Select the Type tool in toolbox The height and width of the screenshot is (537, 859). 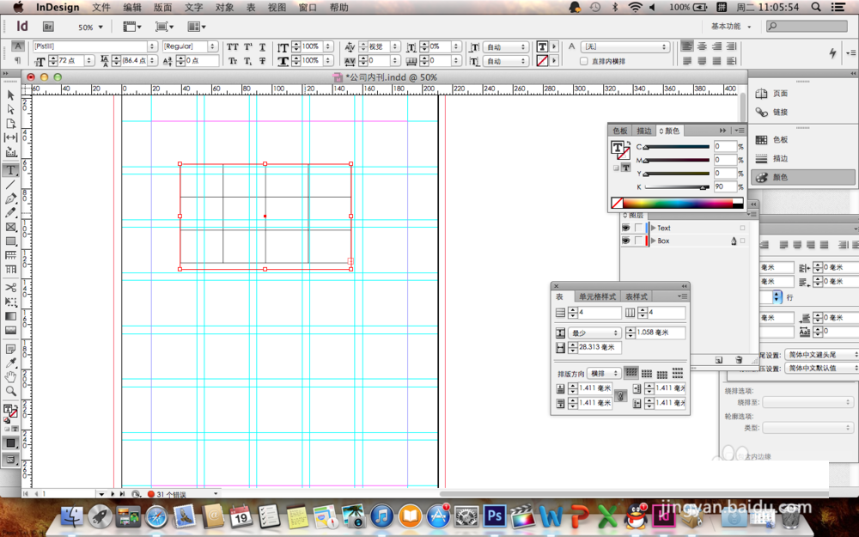[x=10, y=170]
